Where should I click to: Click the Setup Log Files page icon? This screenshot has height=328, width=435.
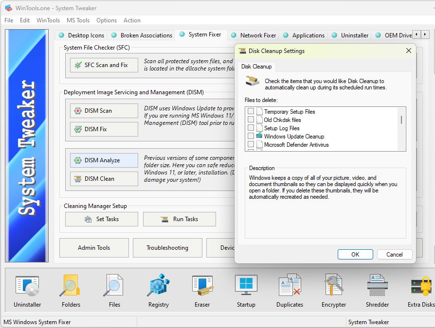pyautogui.click(x=259, y=128)
